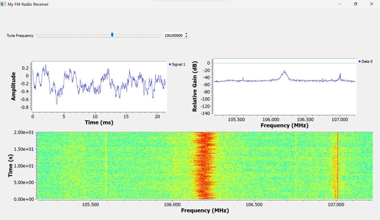Click the My FM Radio Receiver title text
The height and width of the screenshot is (220, 380).
click(27, 4)
